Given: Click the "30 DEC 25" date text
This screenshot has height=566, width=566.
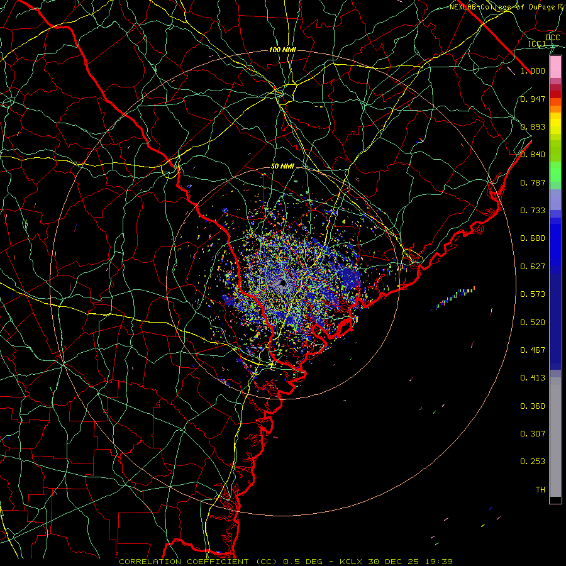Looking at the screenshot, I should click(x=394, y=562).
